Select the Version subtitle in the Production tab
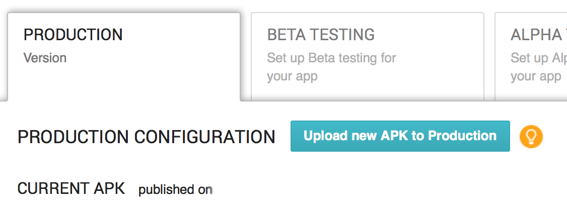Screen dimensions: 567x216 click(x=45, y=58)
